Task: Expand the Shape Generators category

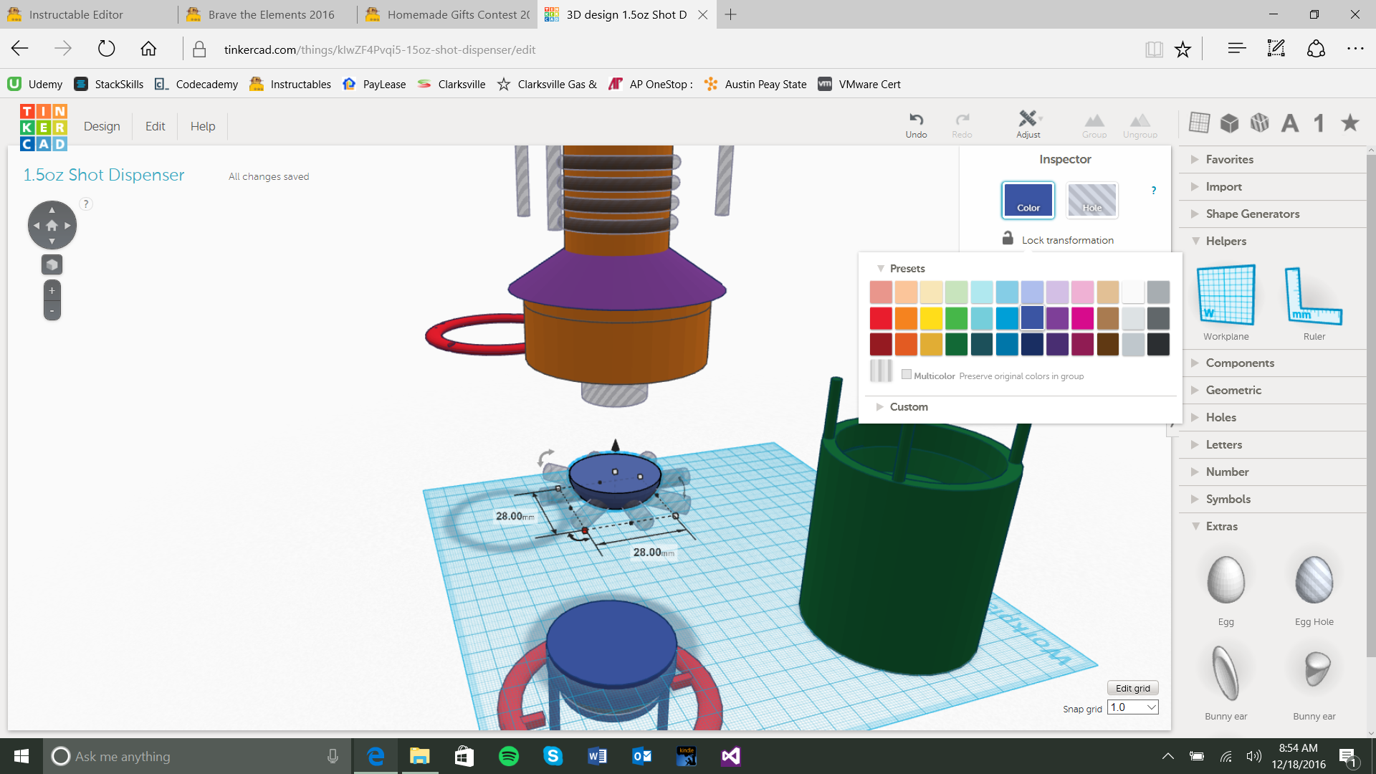Action: point(1252,214)
